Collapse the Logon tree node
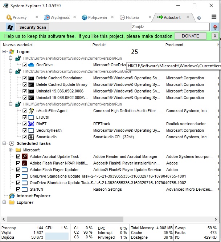This screenshot has width=221, height=242. [4, 52]
